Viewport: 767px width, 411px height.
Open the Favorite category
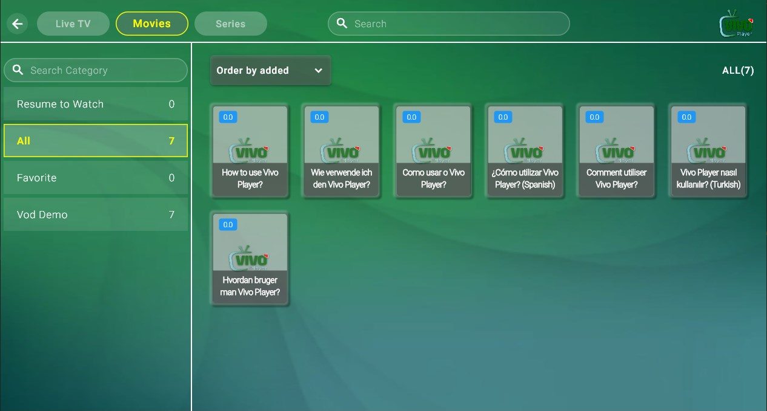coord(96,178)
